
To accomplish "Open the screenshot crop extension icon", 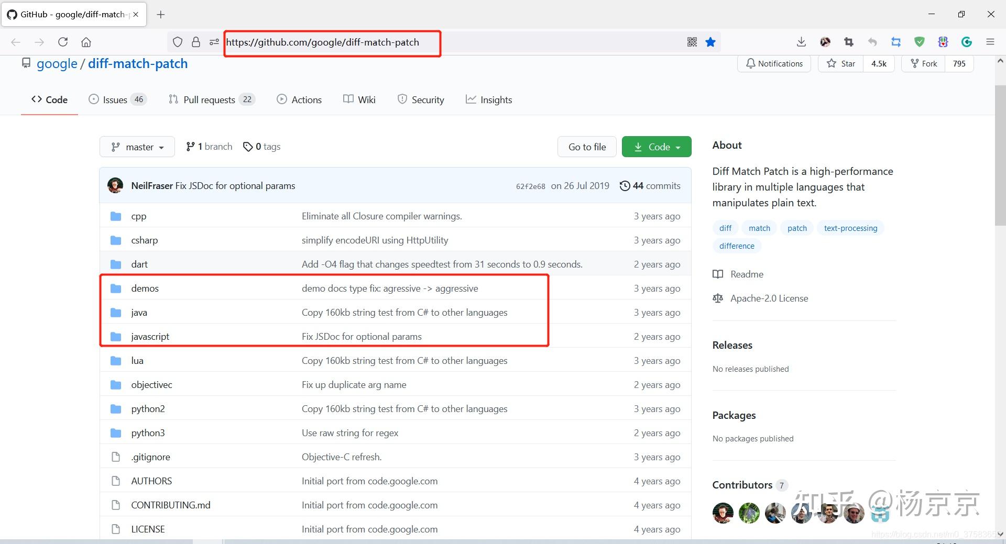I will pyautogui.click(x=849, y=42).
